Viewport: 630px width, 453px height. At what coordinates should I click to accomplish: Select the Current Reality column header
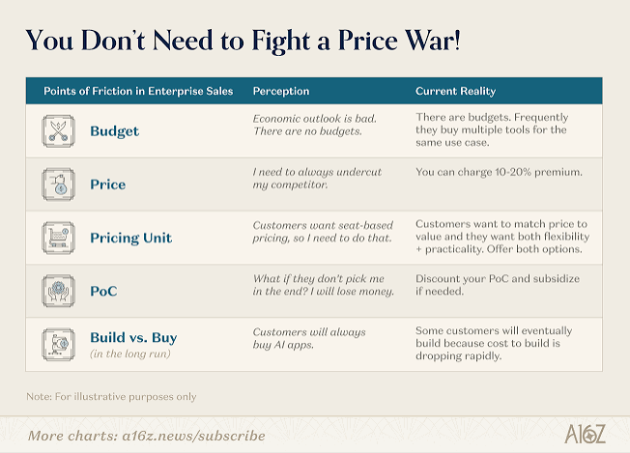(456, 91)
